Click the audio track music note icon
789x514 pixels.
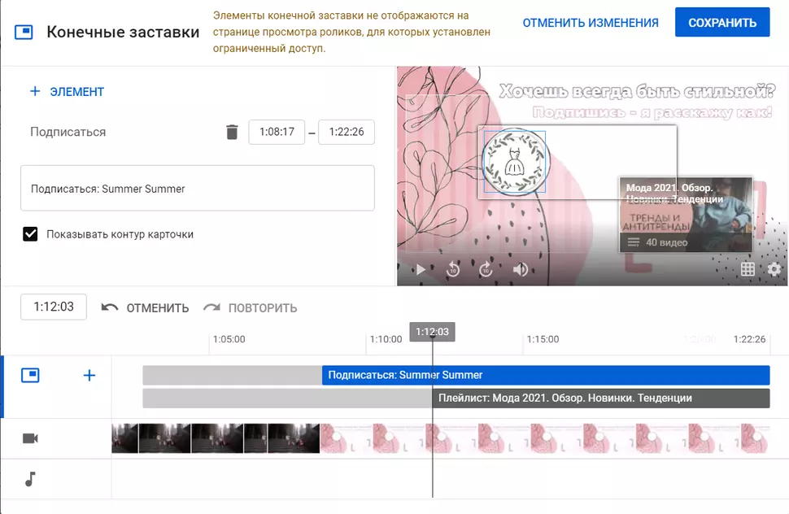coord(30,479)
